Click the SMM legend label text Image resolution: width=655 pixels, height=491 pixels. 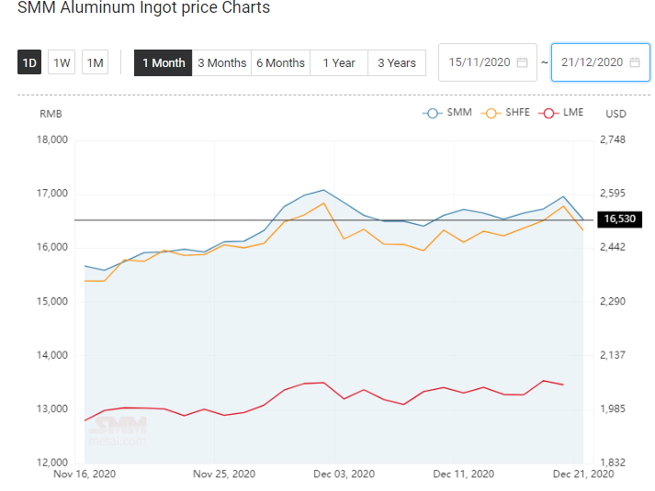(459, 112)
